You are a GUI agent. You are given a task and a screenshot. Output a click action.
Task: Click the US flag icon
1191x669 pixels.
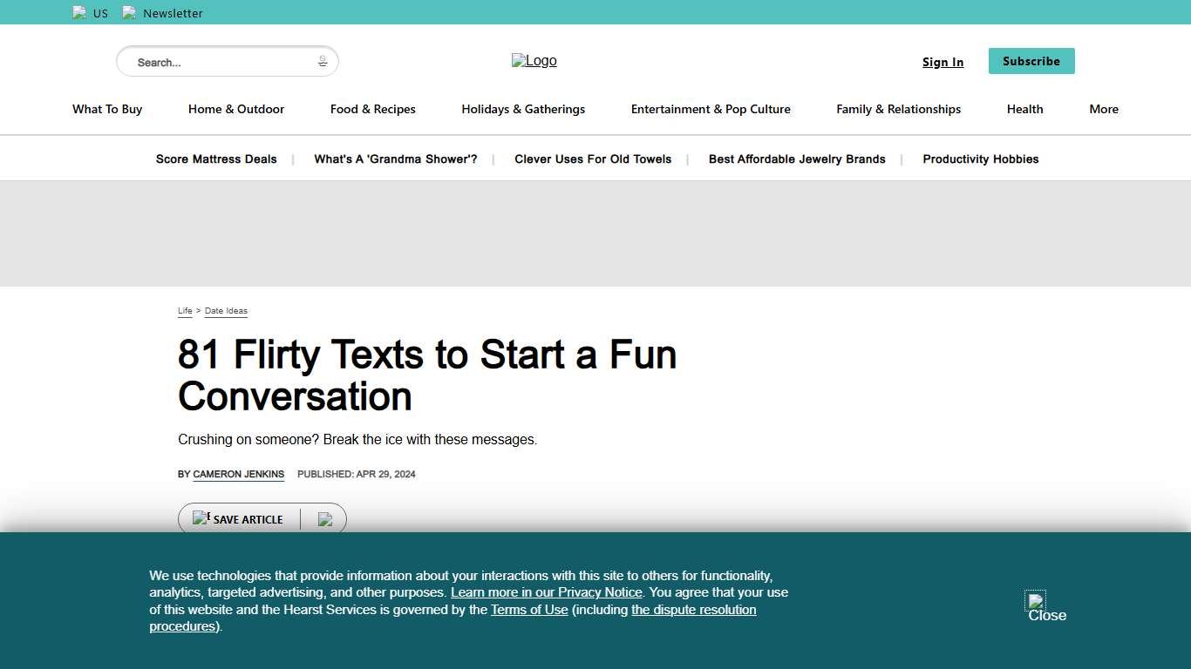[79, 12]
